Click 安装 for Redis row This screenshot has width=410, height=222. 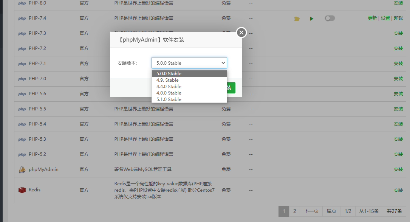coord(398,190)
